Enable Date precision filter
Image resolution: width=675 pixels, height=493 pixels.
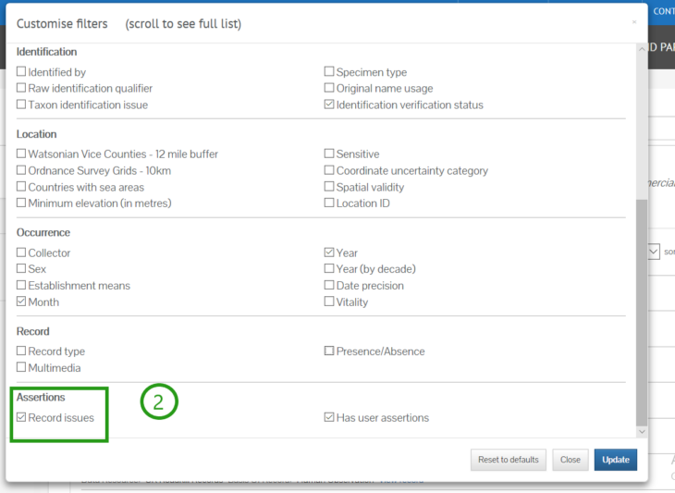[329, 285]
